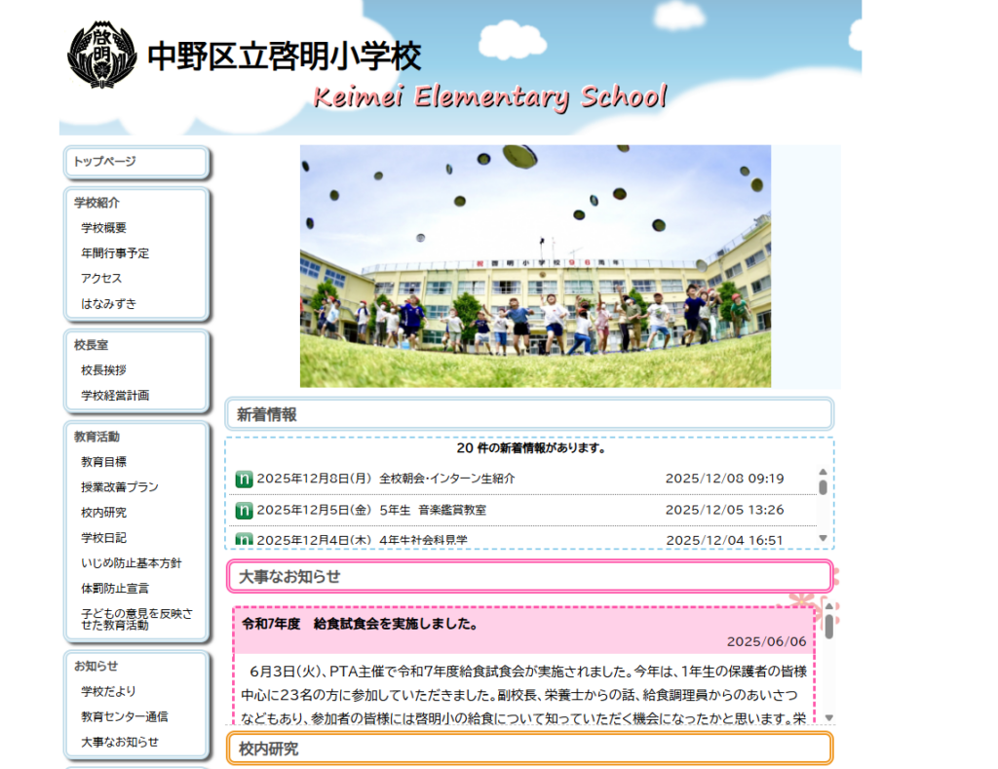Open 校長挨拶 page

(103, 370)
